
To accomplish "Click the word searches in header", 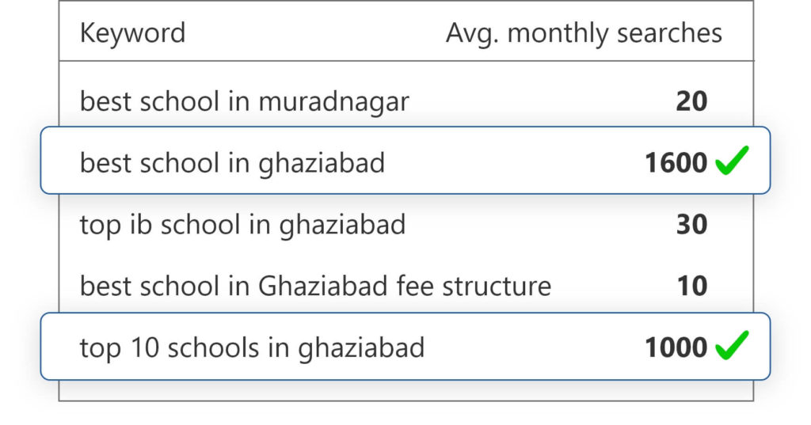I will coord(670,33).
